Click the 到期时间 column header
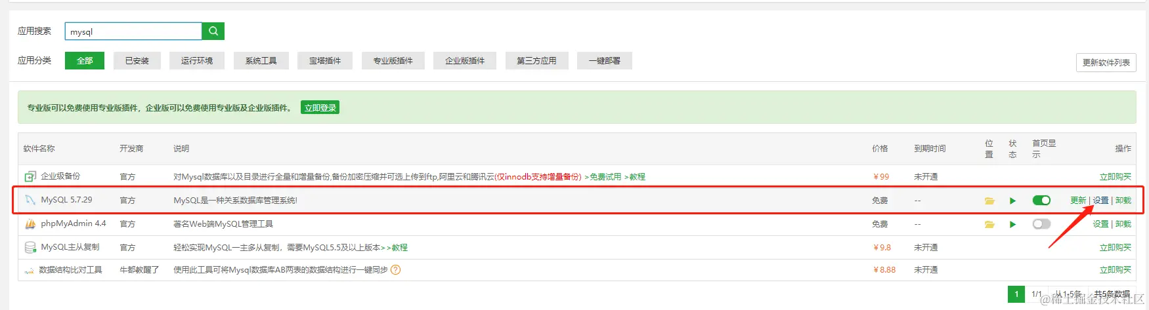This screenshot has width=1149, height=310. pos(930,149)
